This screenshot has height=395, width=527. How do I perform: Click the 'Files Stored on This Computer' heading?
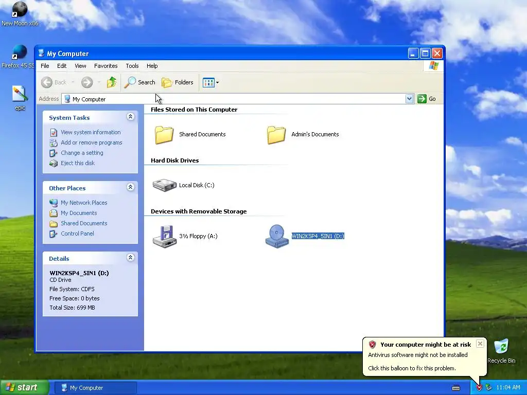click(194, 110)
